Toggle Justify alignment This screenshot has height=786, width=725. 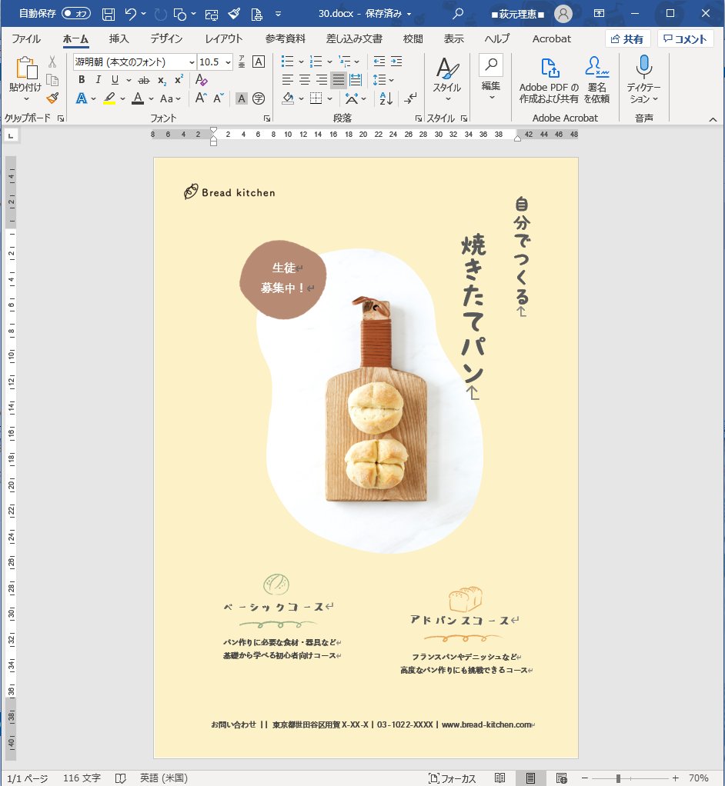[339, 80]
